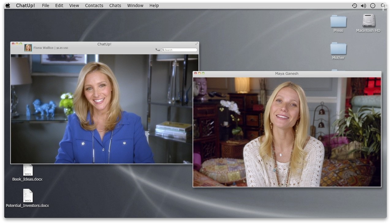Click the clock icon in the menu bar
This screenshot has width=391, height=224.
click(x=373, y=5)
